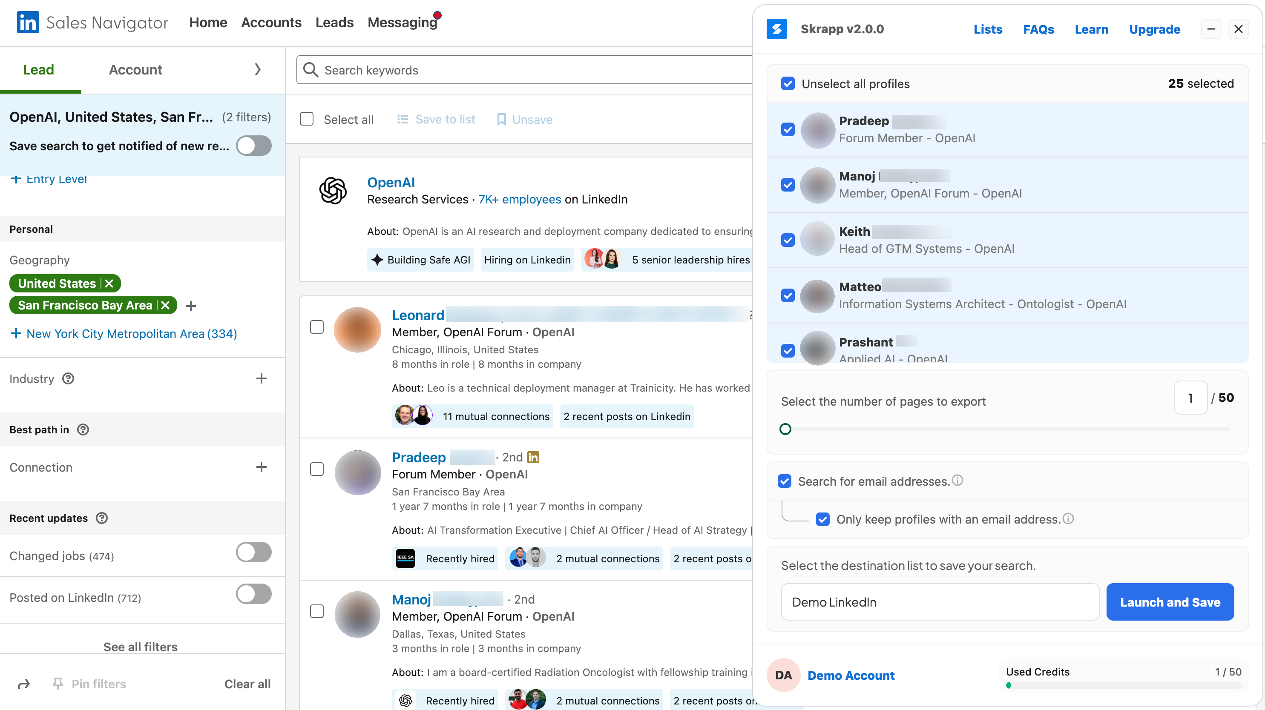Expand the Industry filter
Screen dimensions: 1265x710
pyautogui.click(x=261, y=378)
